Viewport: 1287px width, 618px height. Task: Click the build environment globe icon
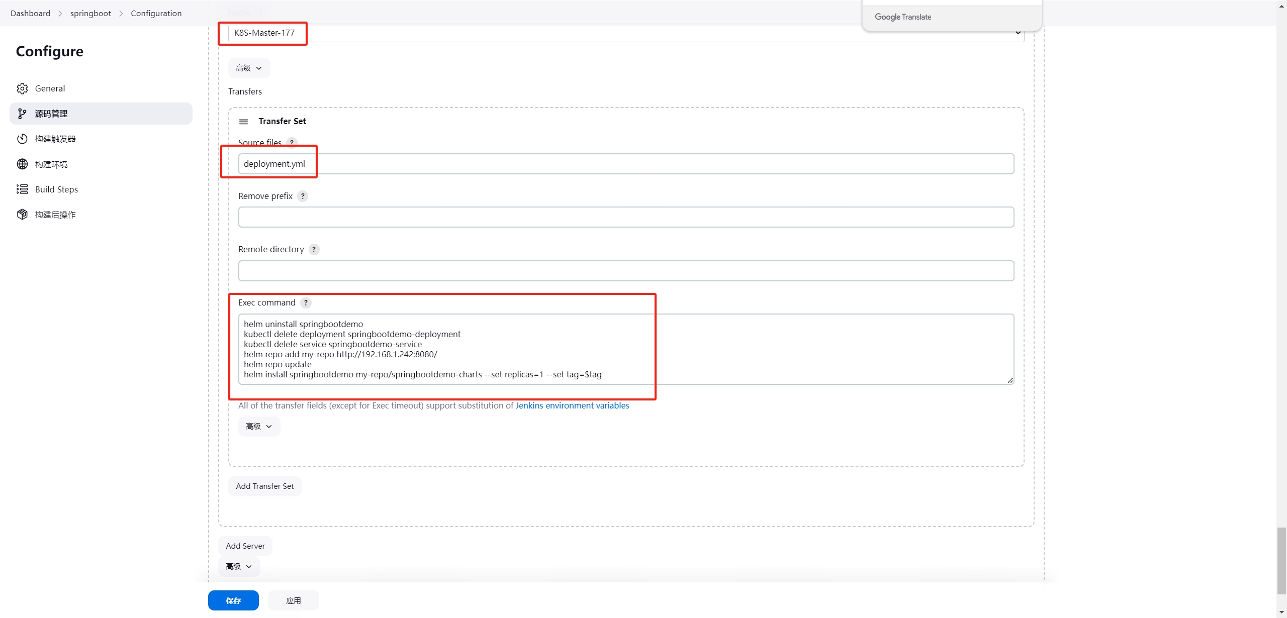(22, 164)
